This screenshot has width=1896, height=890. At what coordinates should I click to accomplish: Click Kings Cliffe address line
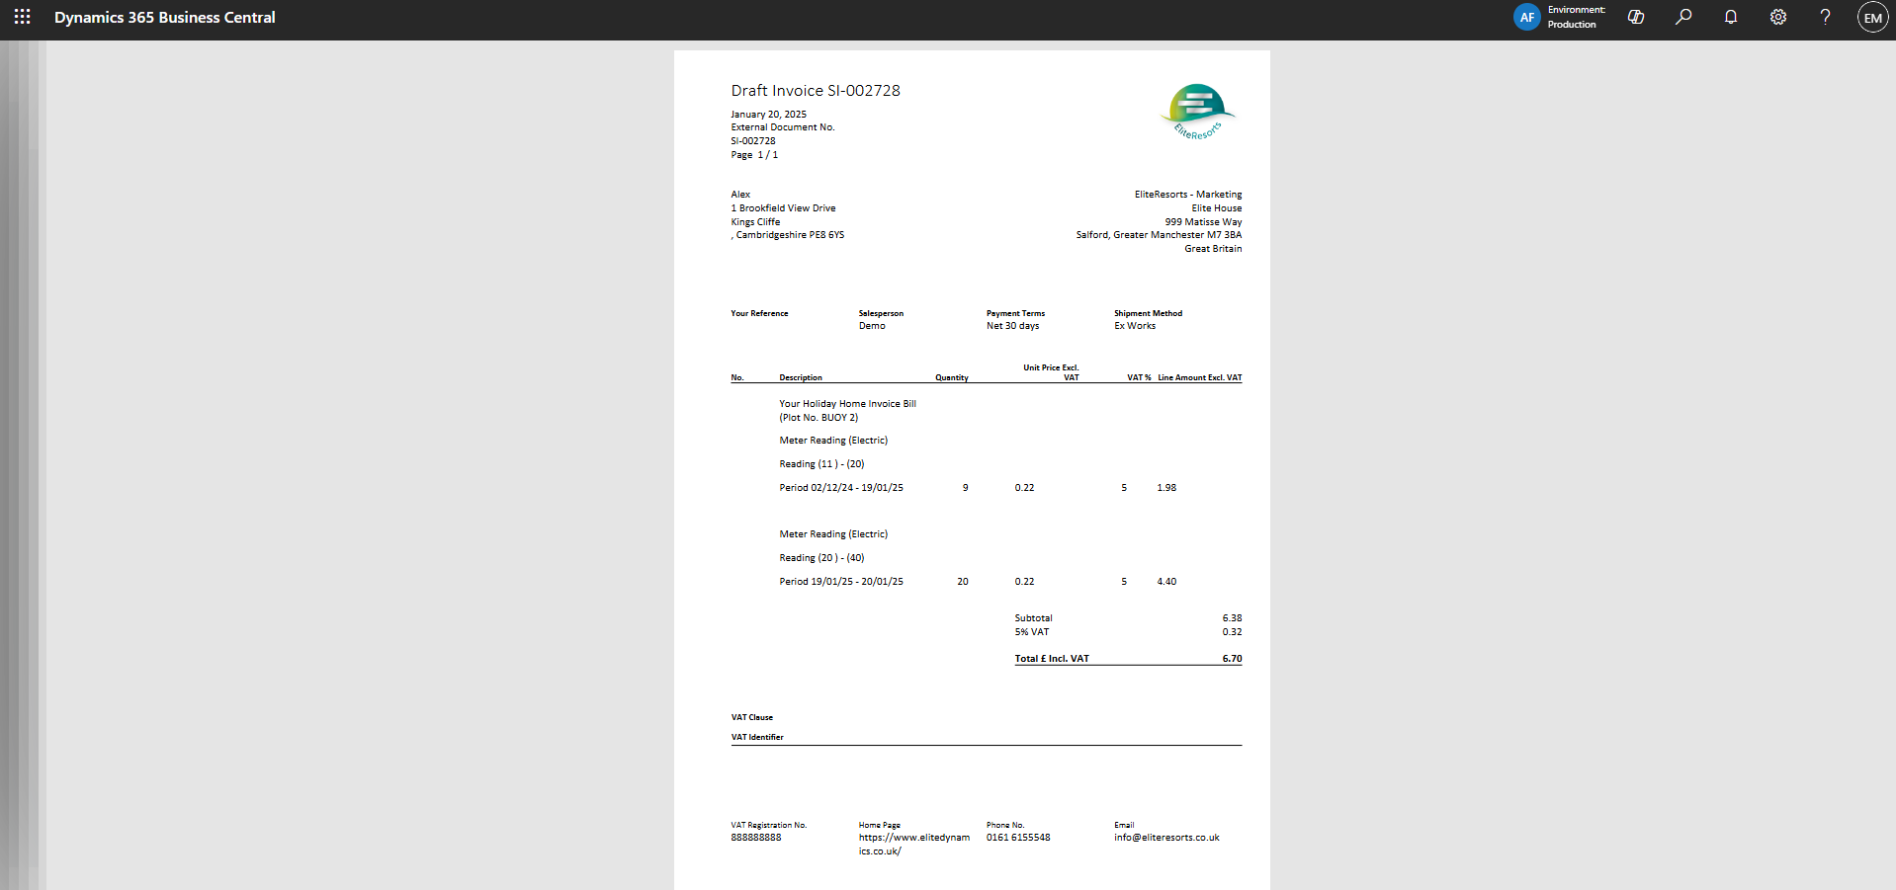[755, 222]
